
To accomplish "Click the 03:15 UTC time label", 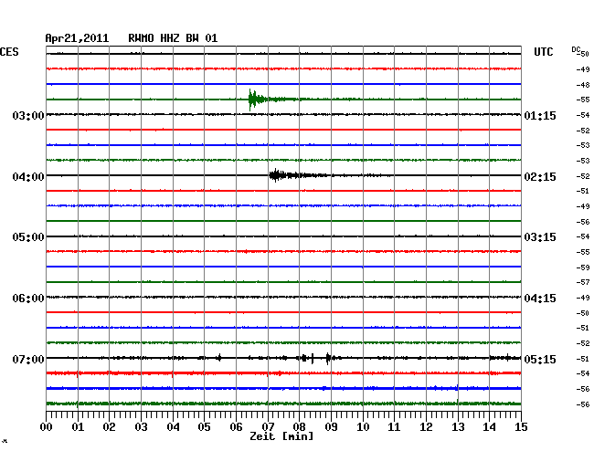I will pos(540,237).
